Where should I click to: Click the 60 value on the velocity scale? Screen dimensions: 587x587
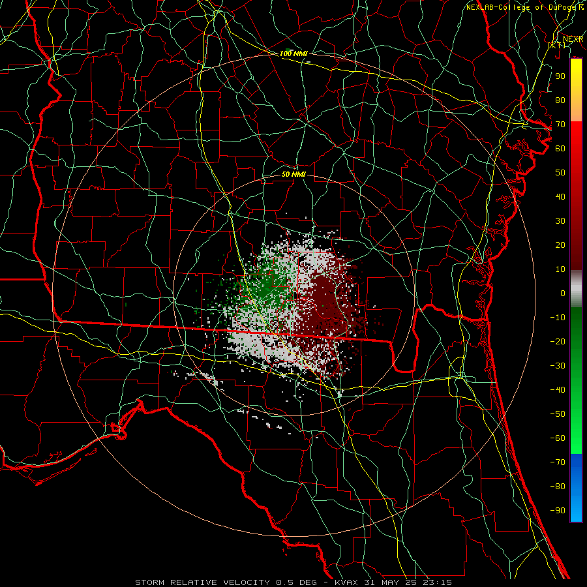560,149
